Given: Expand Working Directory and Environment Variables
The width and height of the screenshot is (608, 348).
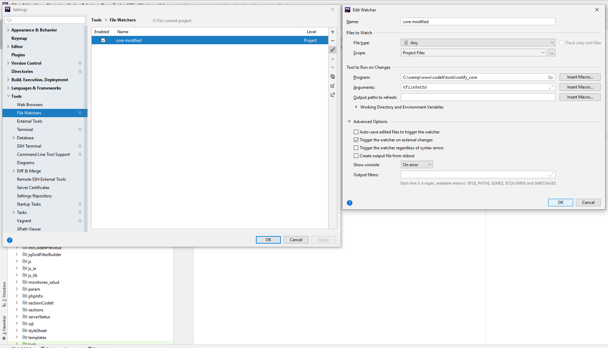Looking at the screenshot, I should (356, 107).
